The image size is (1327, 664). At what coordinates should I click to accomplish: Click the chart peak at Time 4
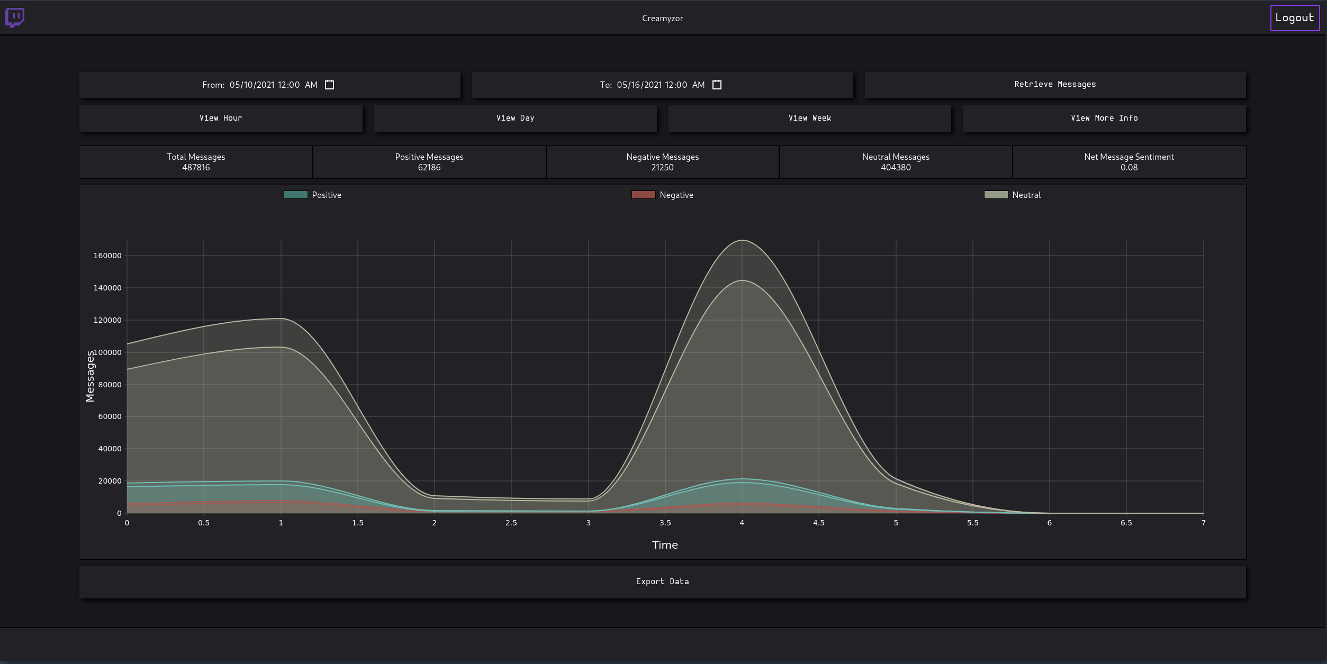pos(742,241)
